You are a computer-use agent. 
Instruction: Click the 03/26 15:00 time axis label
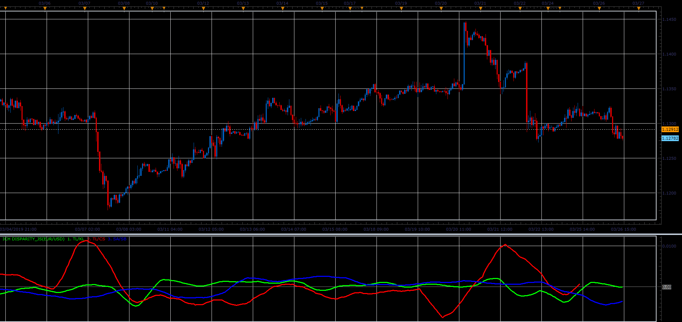(624, 229)
